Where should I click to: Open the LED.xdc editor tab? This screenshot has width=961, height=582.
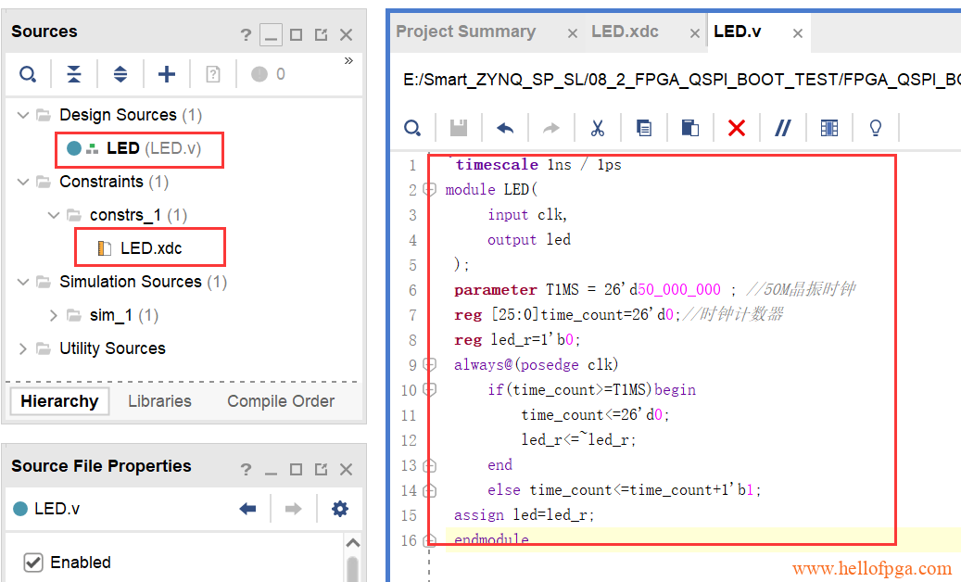pyautogui.click(x=625, y=32)
